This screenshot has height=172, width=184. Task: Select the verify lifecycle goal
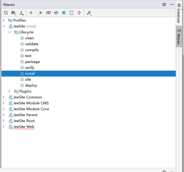coord(30,68)
